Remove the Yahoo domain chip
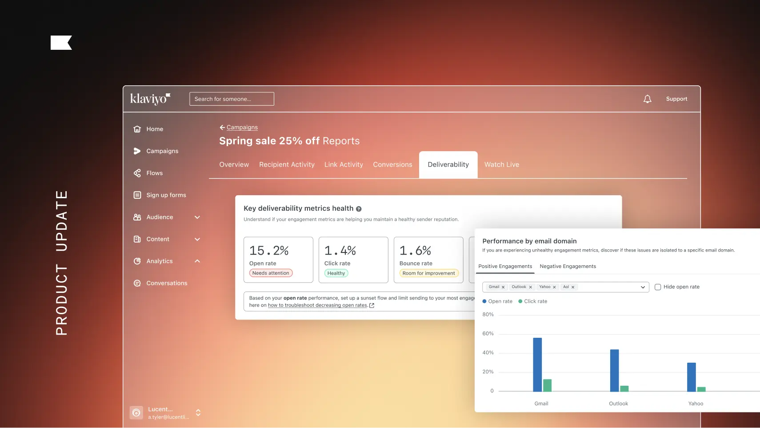The height and width of the screenshot is (428, 760). click(554, 287)
